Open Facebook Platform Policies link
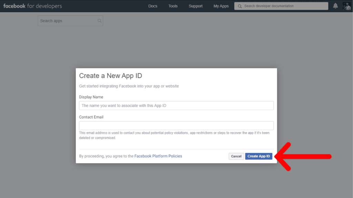 (158, 156)
